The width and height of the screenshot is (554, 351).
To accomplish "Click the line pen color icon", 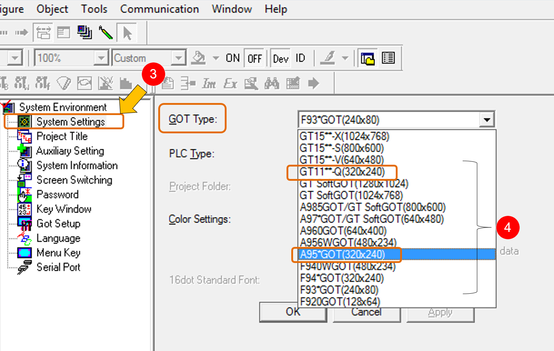I will click(328, 58).
